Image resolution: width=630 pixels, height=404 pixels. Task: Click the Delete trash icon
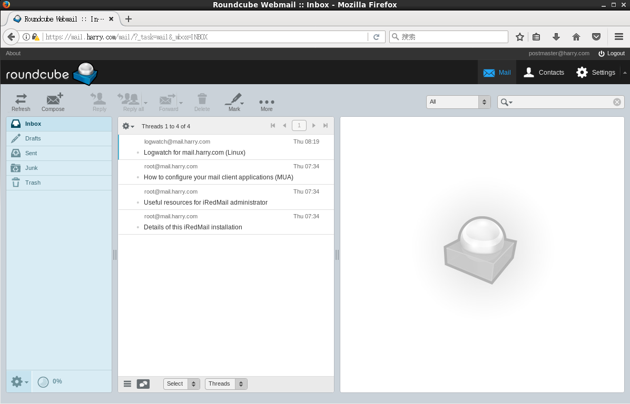click(202, 102)
